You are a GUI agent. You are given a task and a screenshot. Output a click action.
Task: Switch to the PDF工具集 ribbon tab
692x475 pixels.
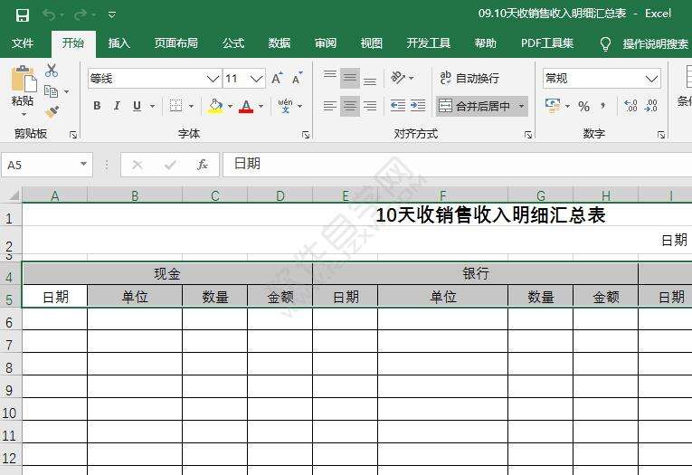[x=547, y=43]
